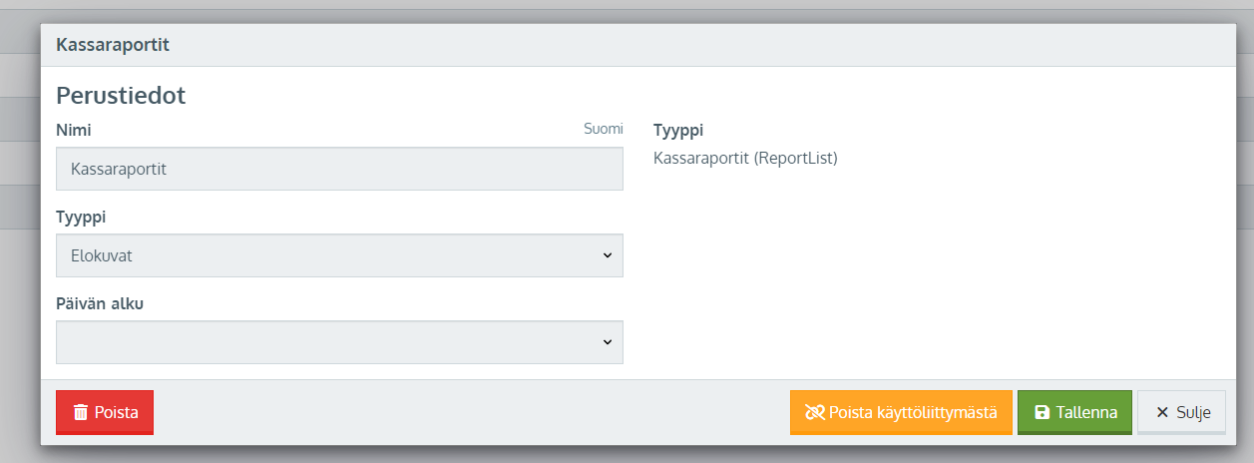Click the Nimi field label
The height and width of the screenshot is (463, 1254).
pyautogui.click(x=74, y=130)
